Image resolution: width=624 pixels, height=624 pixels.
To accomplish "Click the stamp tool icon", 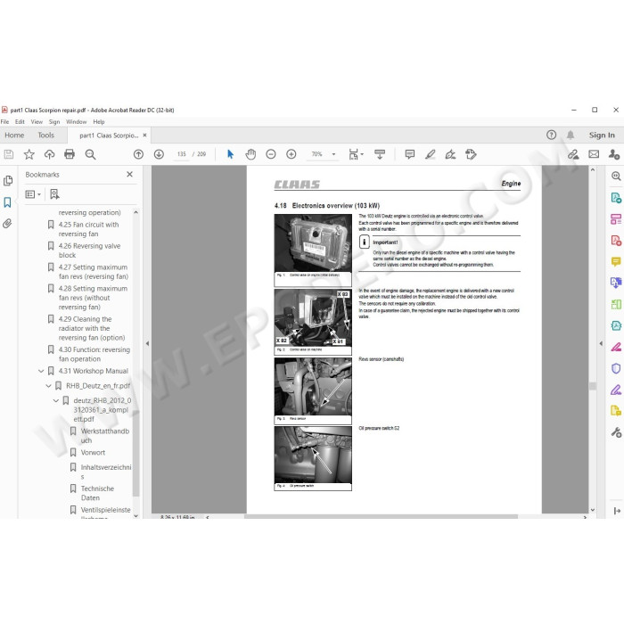I will coord(471,154).
